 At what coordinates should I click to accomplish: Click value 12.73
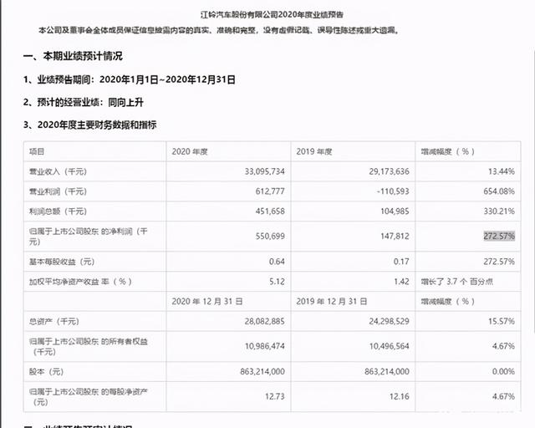click(x=275, y=396)
